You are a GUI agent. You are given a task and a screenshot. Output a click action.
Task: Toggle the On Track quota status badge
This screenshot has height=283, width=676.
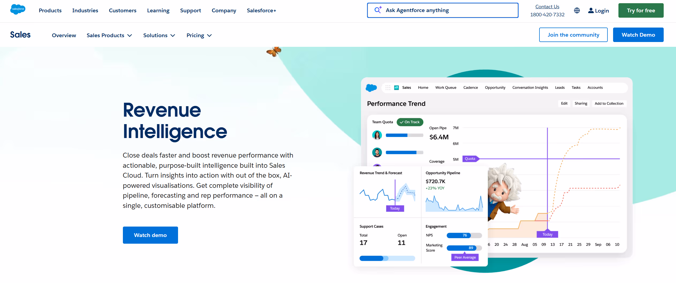tap(410, 122)
